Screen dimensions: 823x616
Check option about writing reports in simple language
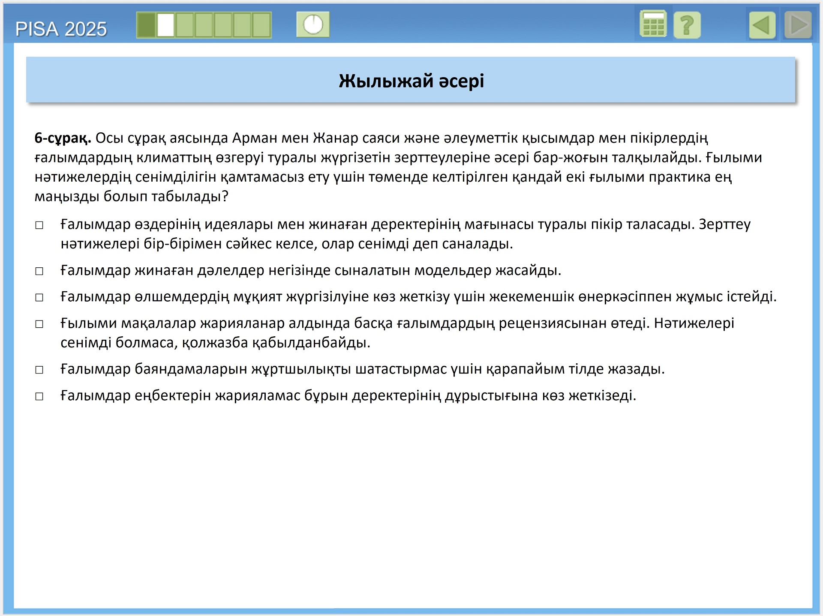click(39, 370)
